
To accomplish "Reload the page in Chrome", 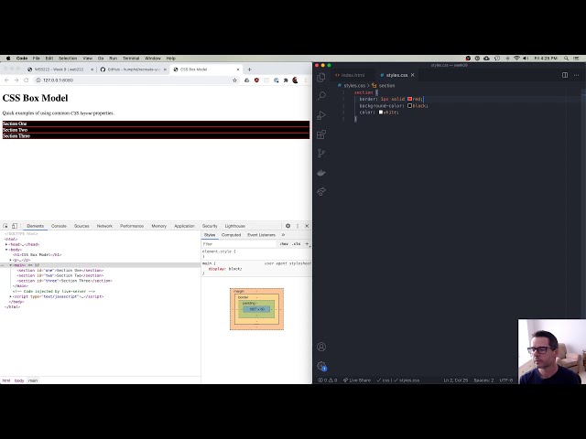I will pyautogui.click(x=27, y=80).
